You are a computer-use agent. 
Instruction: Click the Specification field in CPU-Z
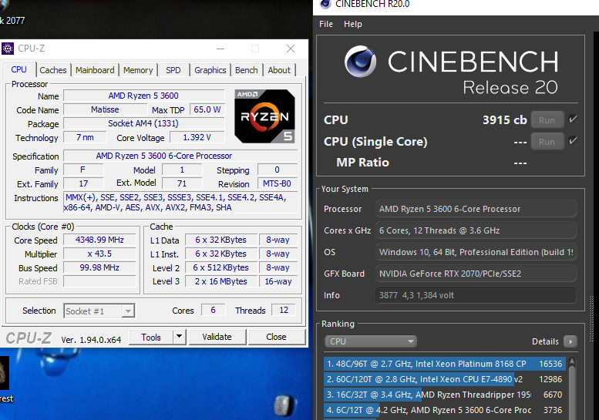[180, 156]
